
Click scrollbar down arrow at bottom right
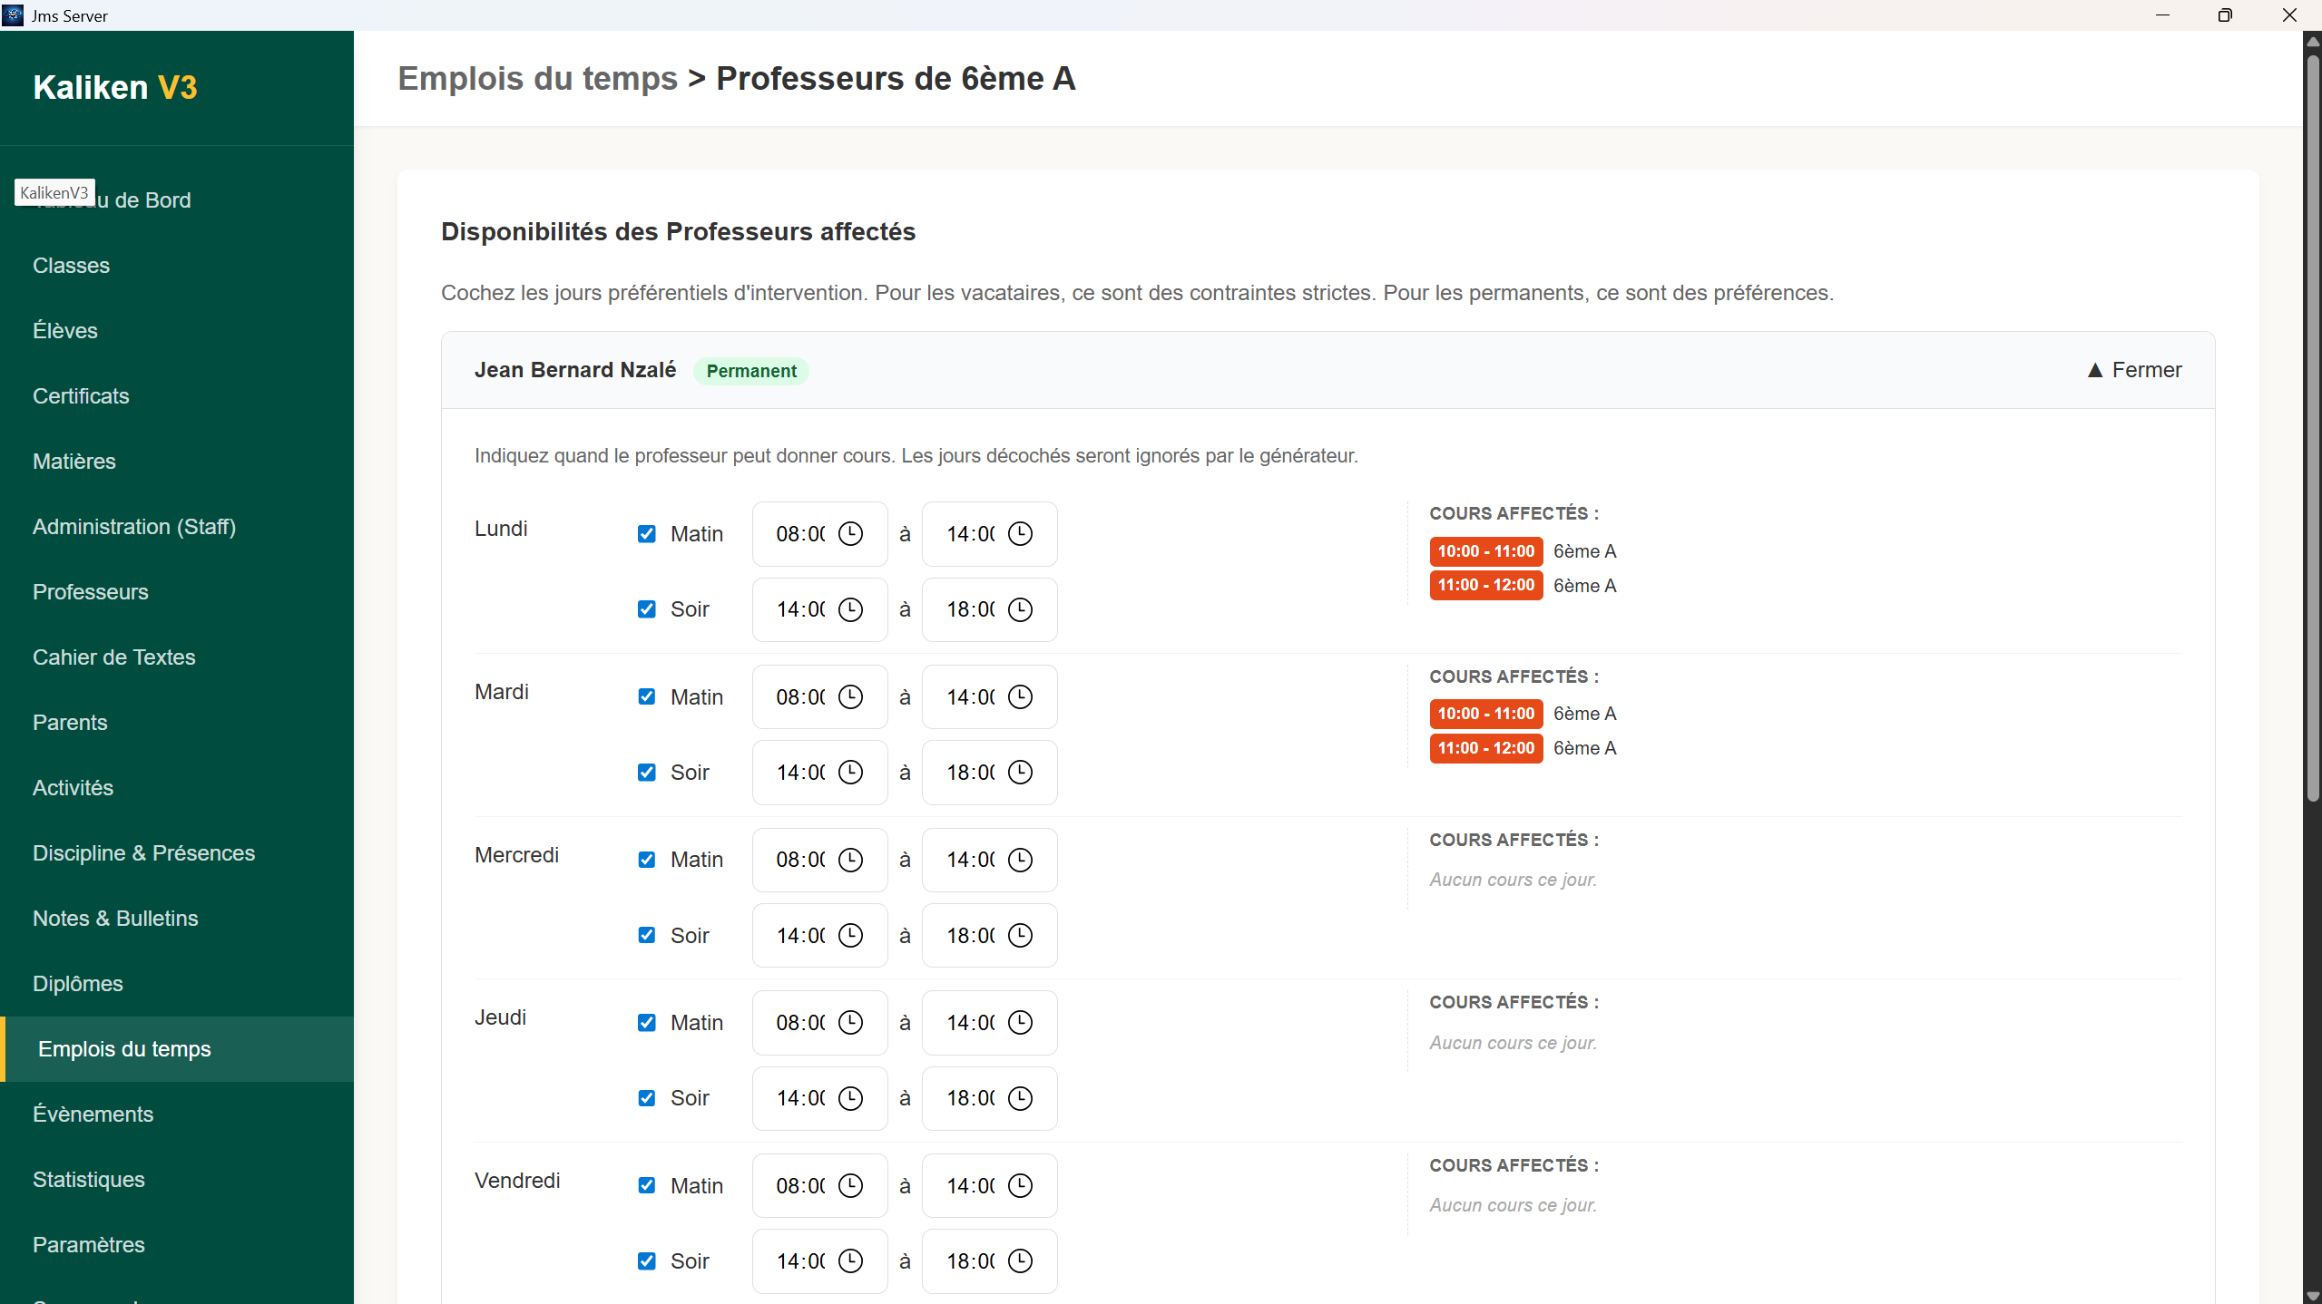2313,1295
